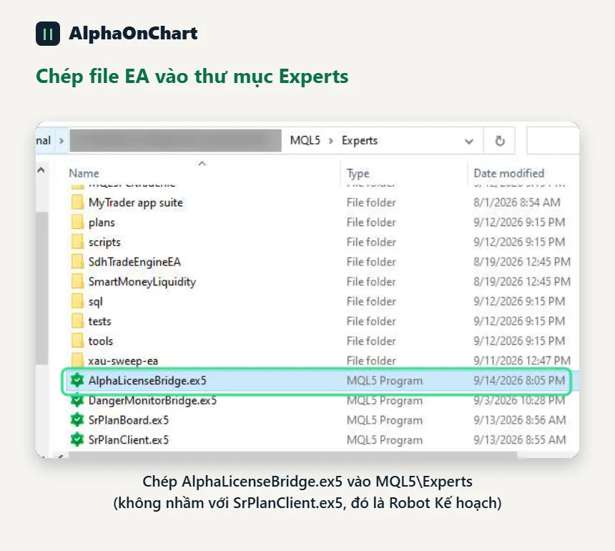The height and width of the screenshot is (551, 615).
Task: Click the horizontal scrollbar under file list
Action: [292, 455]
